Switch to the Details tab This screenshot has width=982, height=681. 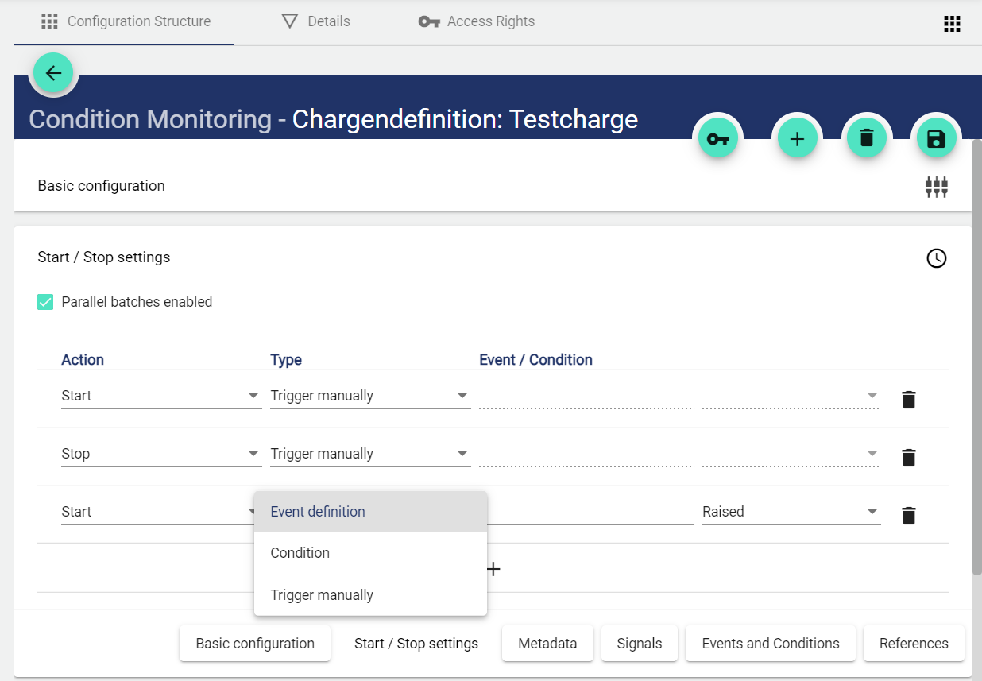click(x=316, y=21)
